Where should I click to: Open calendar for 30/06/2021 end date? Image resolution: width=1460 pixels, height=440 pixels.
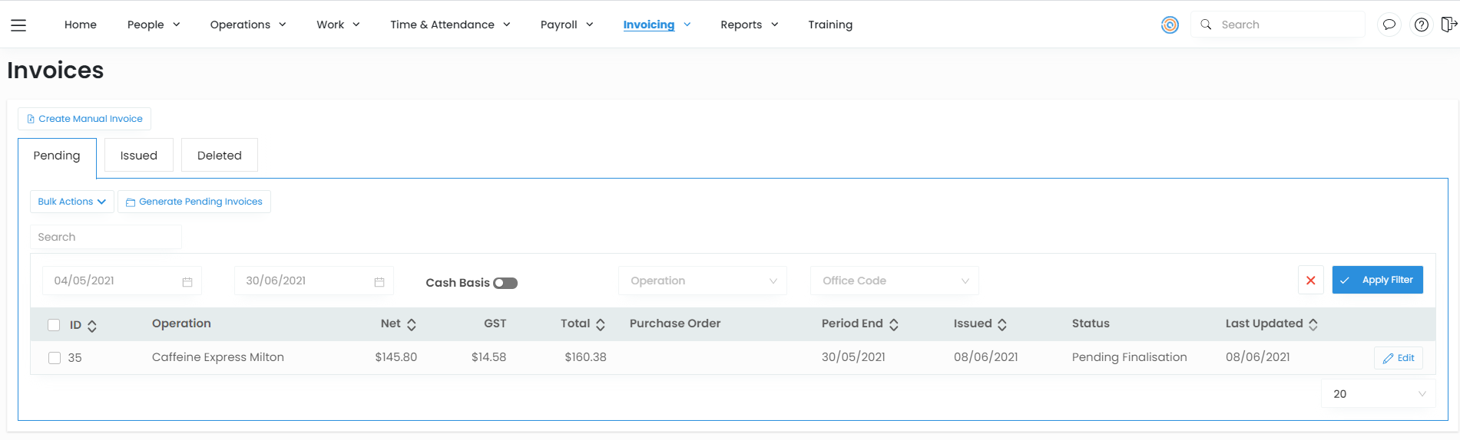tap(379, 281)
